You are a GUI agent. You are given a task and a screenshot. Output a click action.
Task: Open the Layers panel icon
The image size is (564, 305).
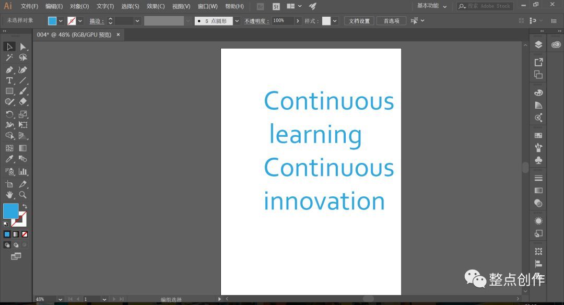coord(538,44)
